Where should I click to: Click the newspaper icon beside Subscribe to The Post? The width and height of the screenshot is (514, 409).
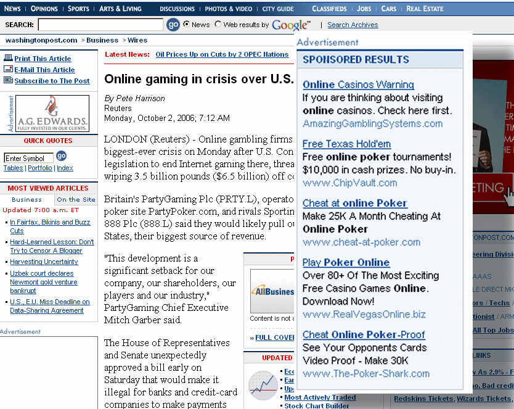8,80
